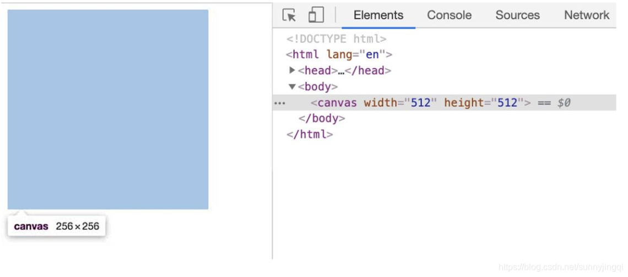Click the canvas height value 512
Screen dimensions: 628x277
pos(507,103)
